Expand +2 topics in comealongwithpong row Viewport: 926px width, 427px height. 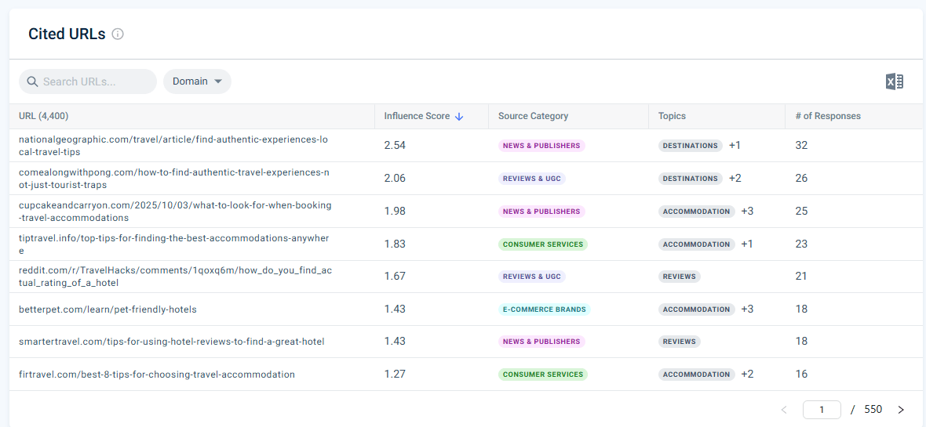pyautogui.click(x=735, y=179)
